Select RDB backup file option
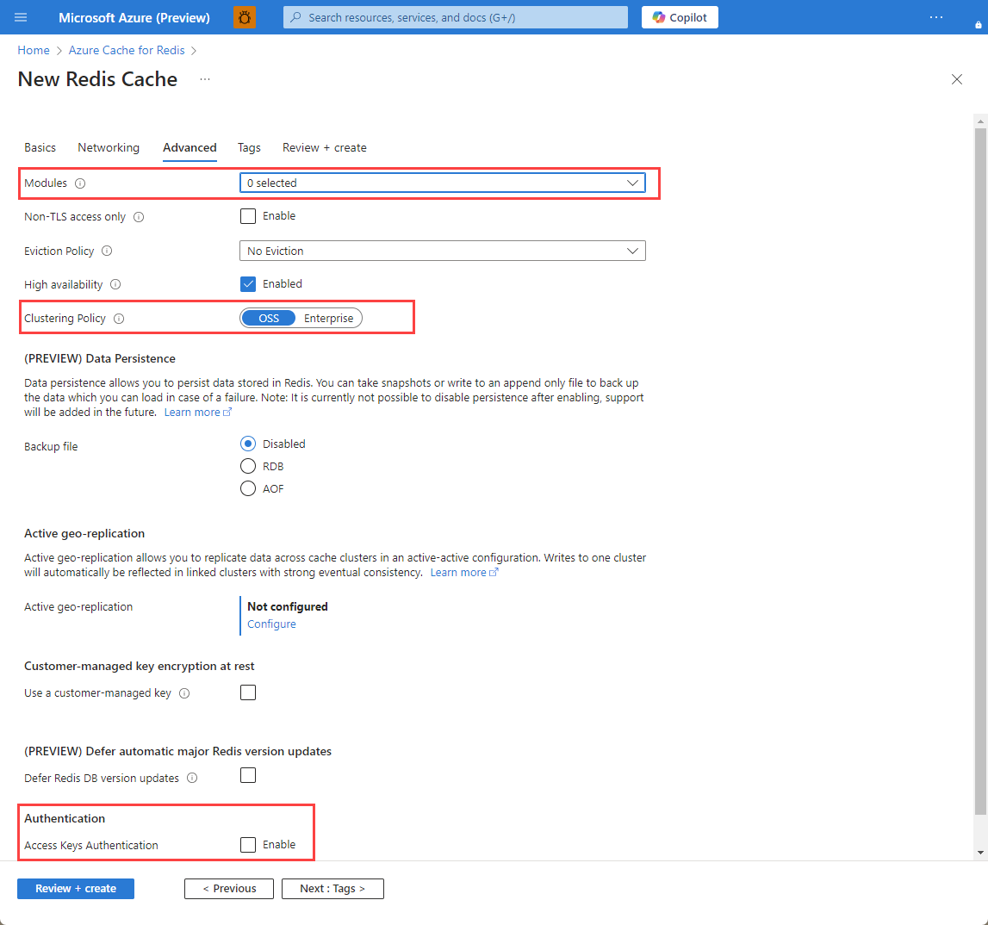Viewport: 988px width, 925px height. coord(248,466)
